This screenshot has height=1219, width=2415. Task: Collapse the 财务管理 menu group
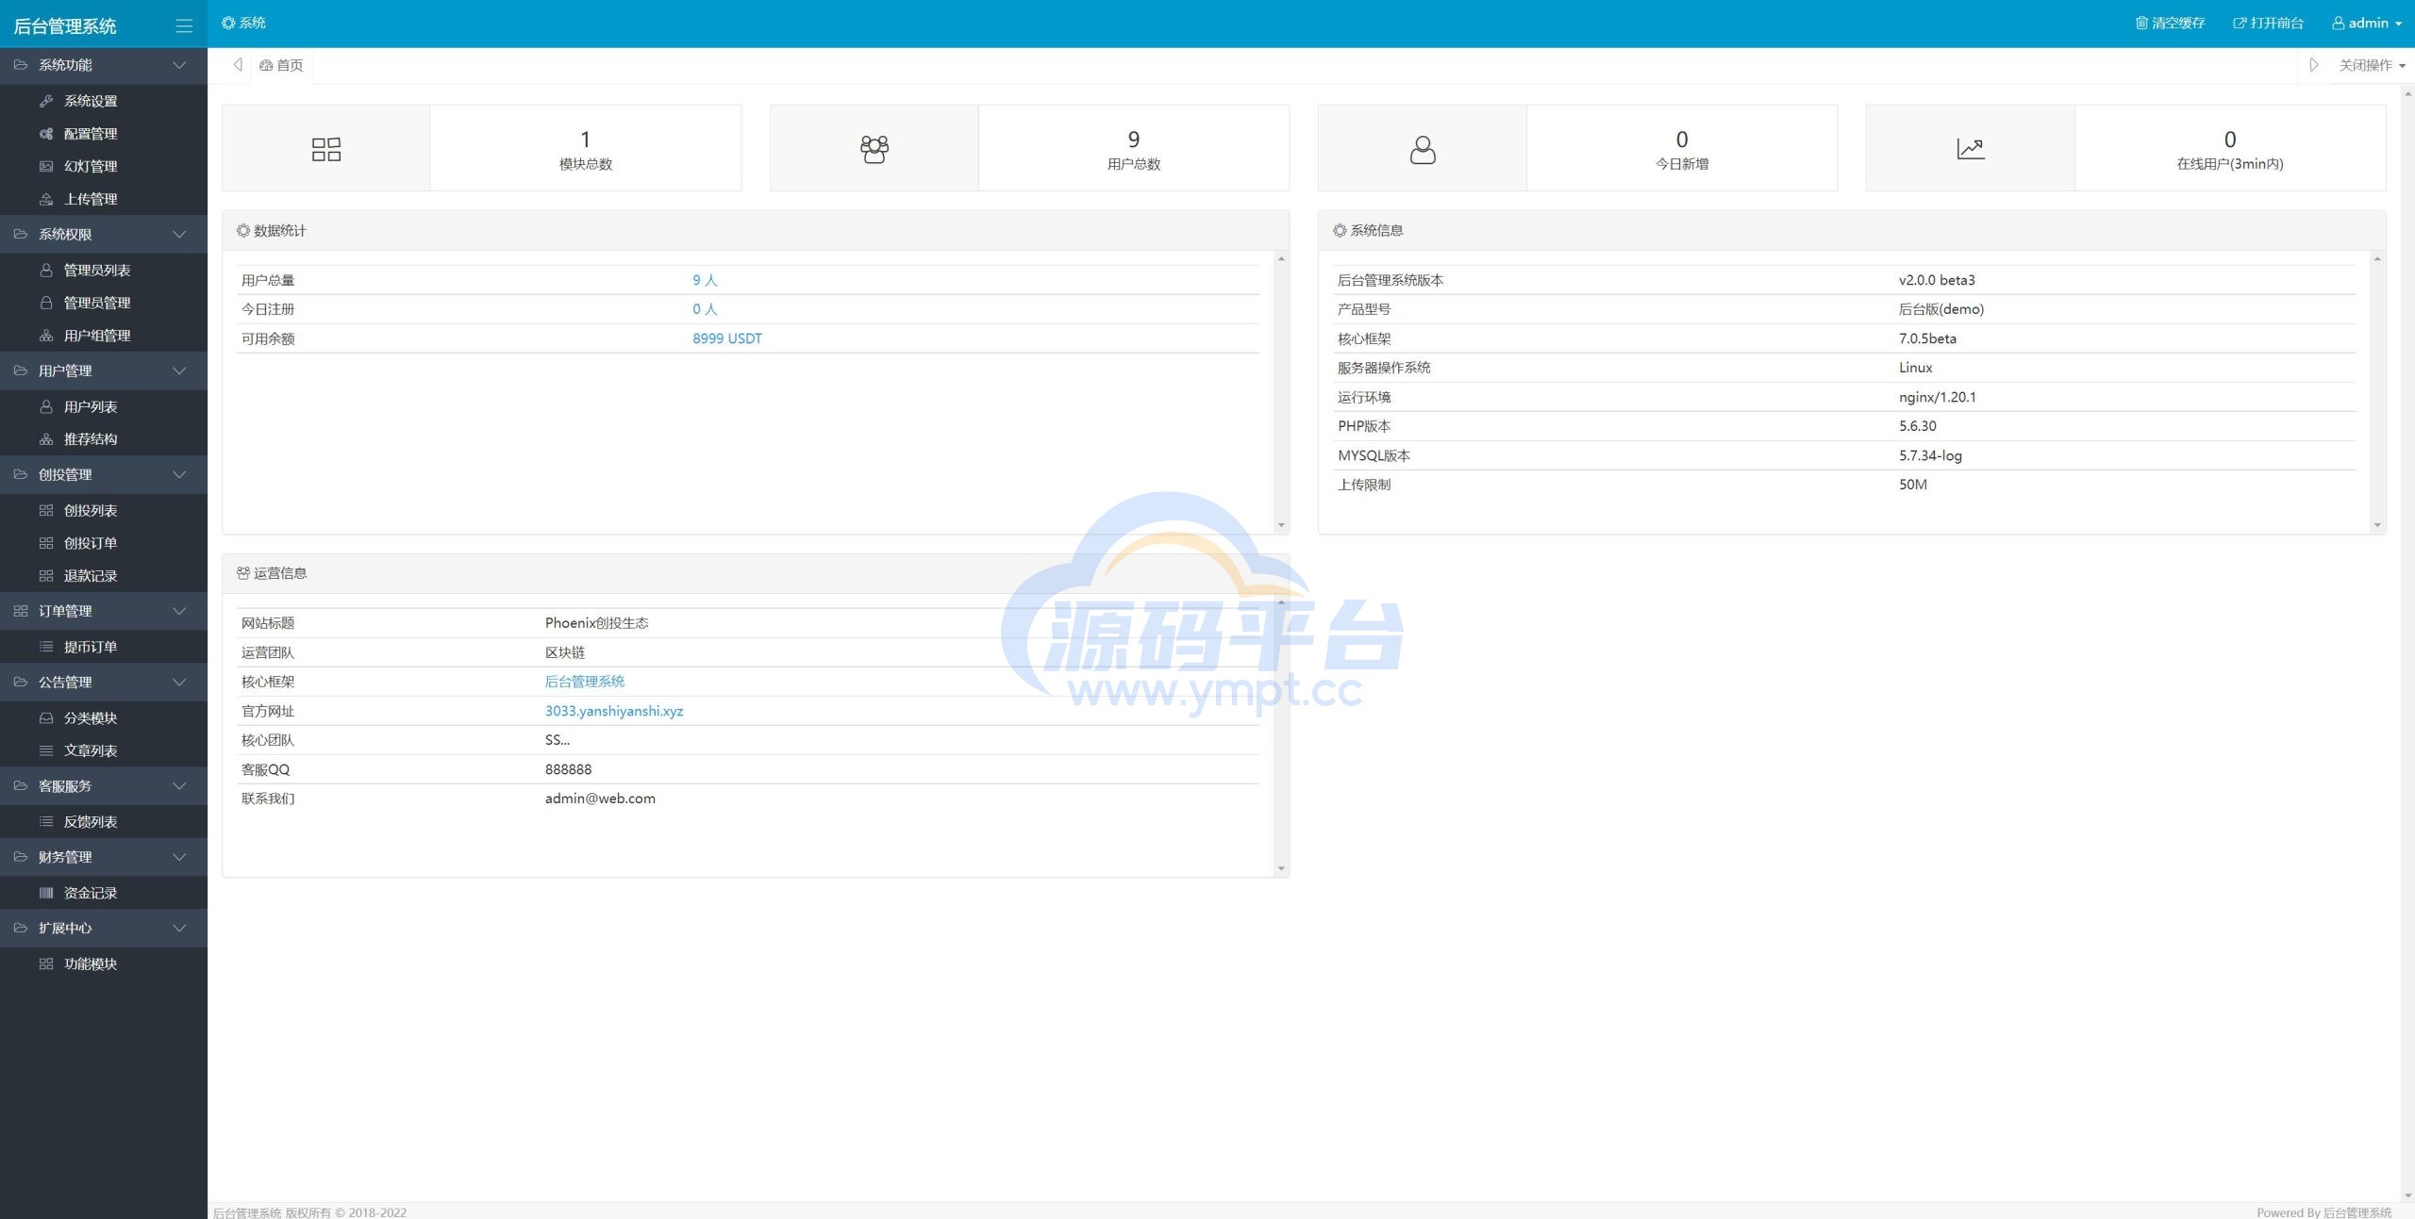point(104,856)
